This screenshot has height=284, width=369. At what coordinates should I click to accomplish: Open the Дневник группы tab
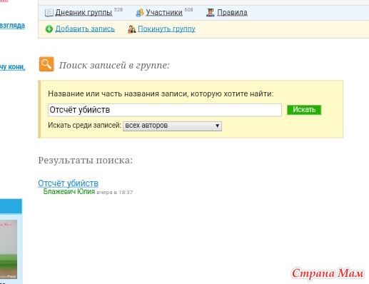84,12
